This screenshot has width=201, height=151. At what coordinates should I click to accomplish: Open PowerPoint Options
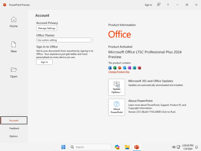[x=14, y=136]
